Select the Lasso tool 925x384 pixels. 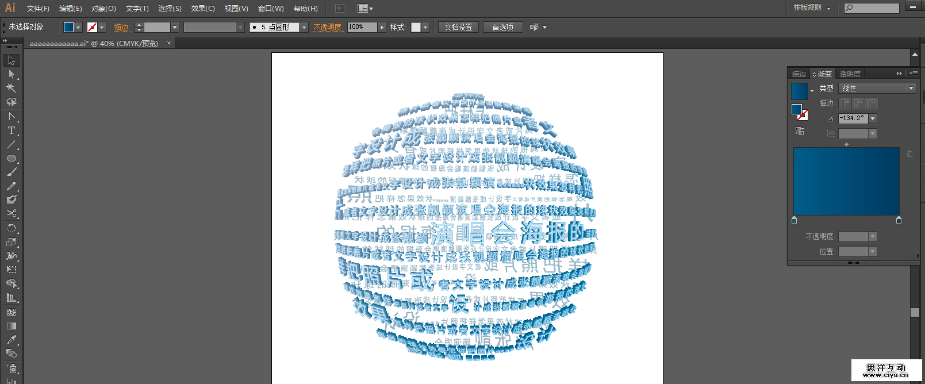point(11,102)
